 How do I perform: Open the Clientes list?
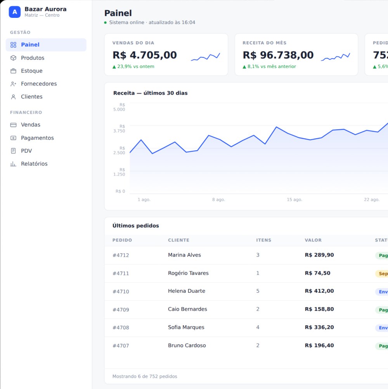click(x=46, y=97)
